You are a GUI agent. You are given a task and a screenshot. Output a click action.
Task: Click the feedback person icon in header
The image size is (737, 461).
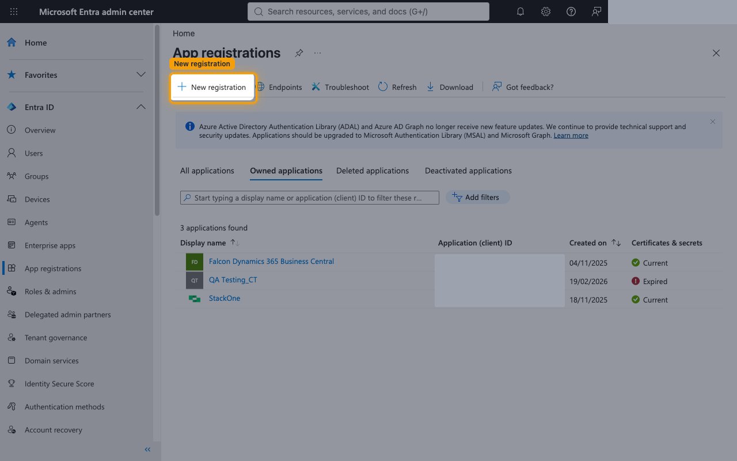click(x=597, y=12)
